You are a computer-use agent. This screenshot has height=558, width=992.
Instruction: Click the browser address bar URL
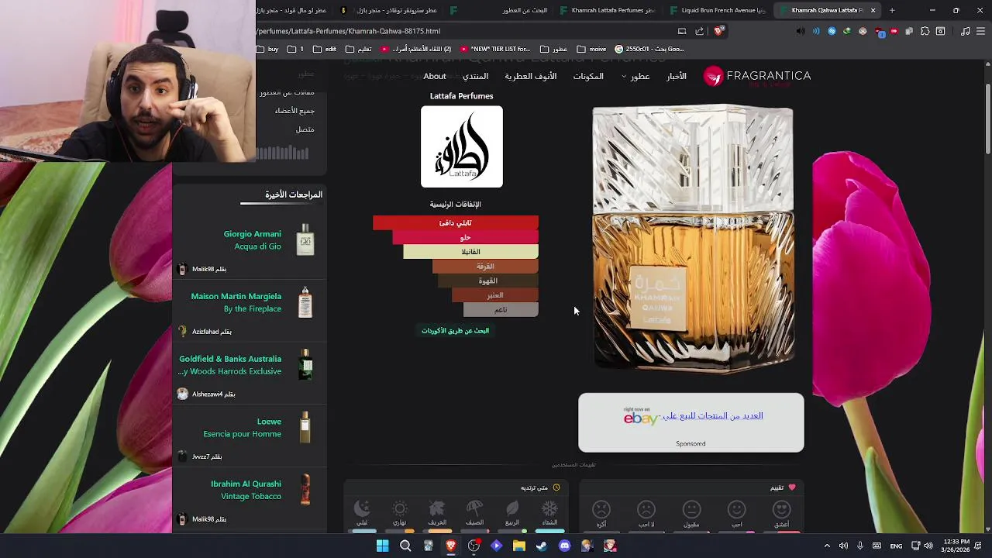(349, 31)
